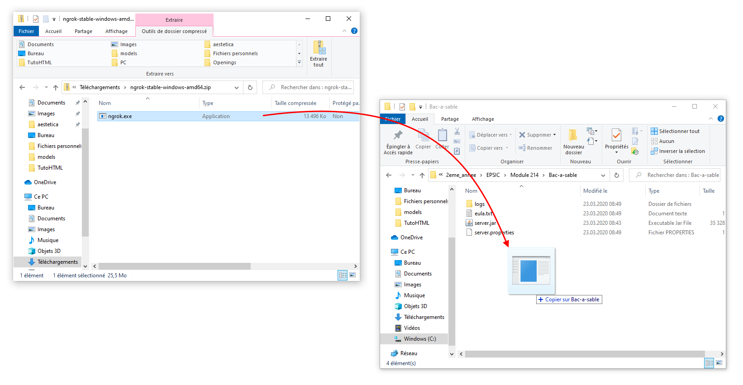Open Déplacer vers dropdown
743x385 pixels.
point(491,135)
